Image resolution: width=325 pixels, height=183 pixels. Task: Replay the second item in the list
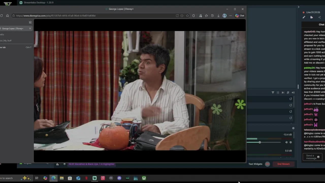pos(291,105)
